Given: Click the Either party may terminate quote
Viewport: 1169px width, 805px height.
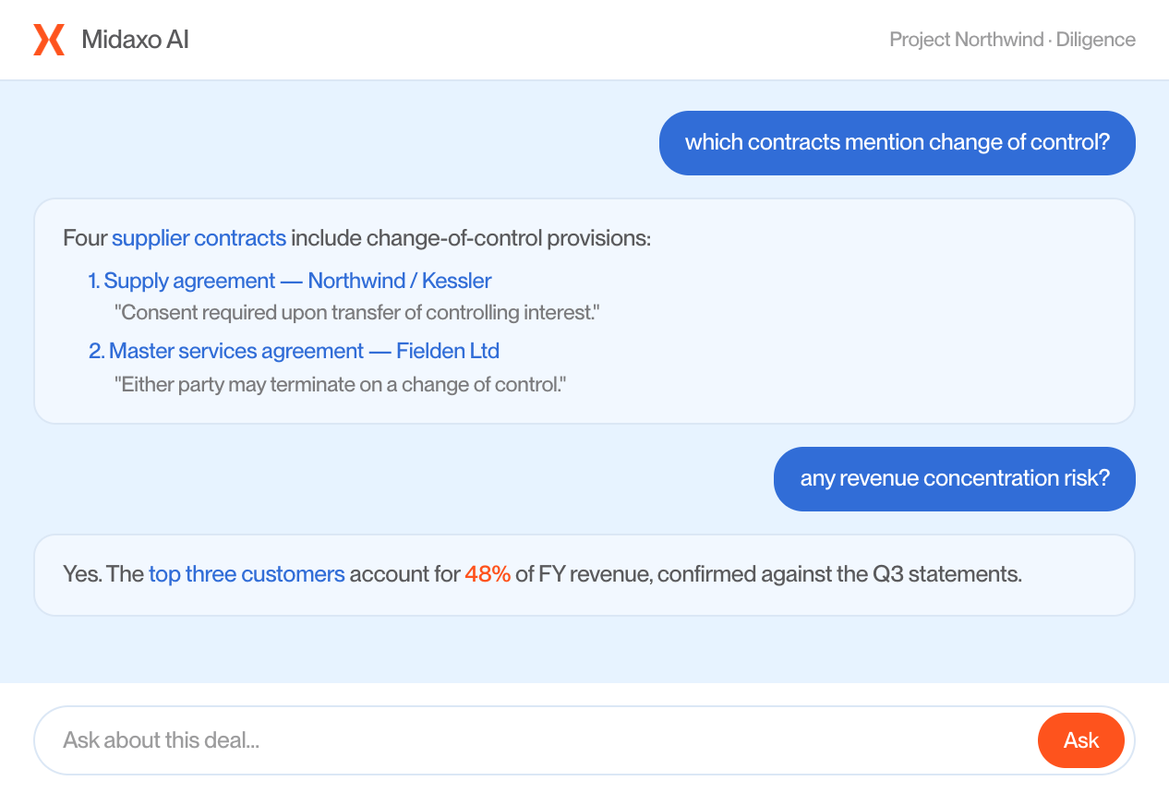Looking at the screenshot, I should click(x=340, y=384).
